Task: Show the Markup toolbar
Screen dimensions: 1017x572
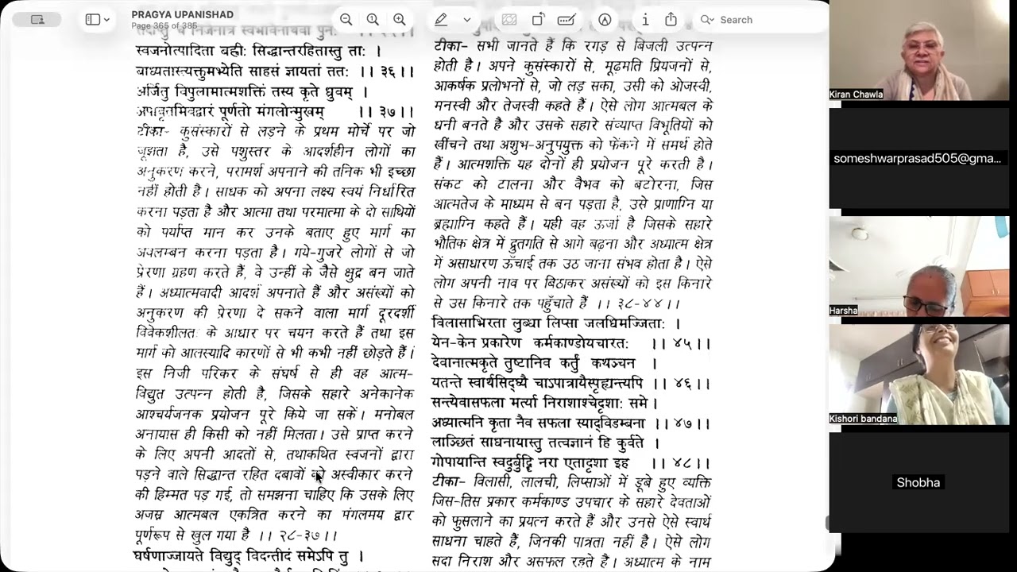Action: pyautogui.click(x=605, y=20)
